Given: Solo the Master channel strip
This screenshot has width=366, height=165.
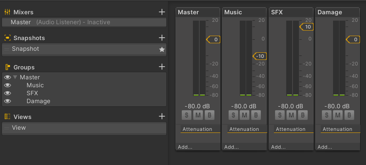Looking at the screenshot, I should click(186, 115).
